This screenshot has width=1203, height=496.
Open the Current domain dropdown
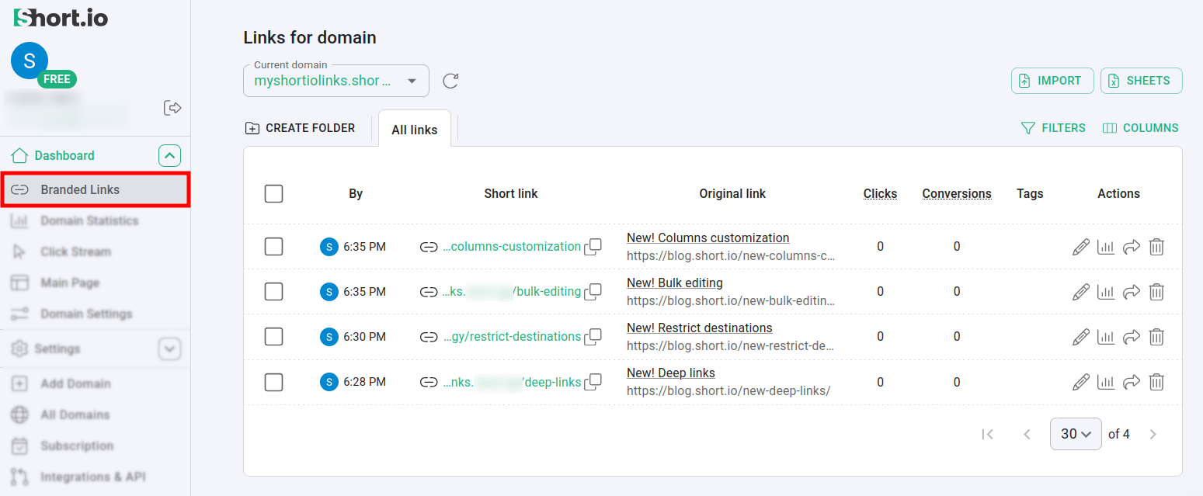click(x=336, y=81)
